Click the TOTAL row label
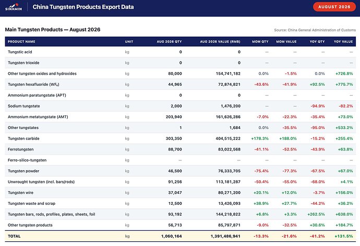 click(x=14, y=236)
